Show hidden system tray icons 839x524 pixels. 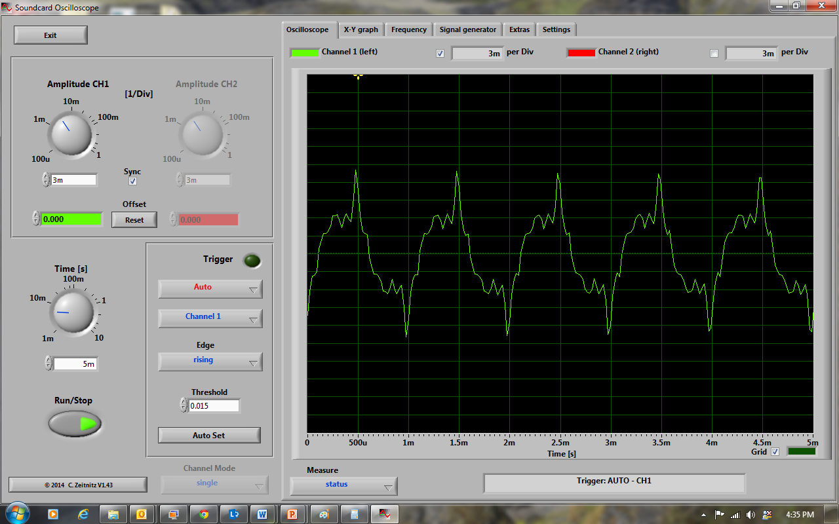704,515
